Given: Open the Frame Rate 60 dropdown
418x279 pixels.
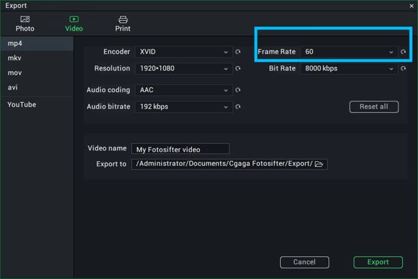Looking at the screenshot, I should click(349, 52).
